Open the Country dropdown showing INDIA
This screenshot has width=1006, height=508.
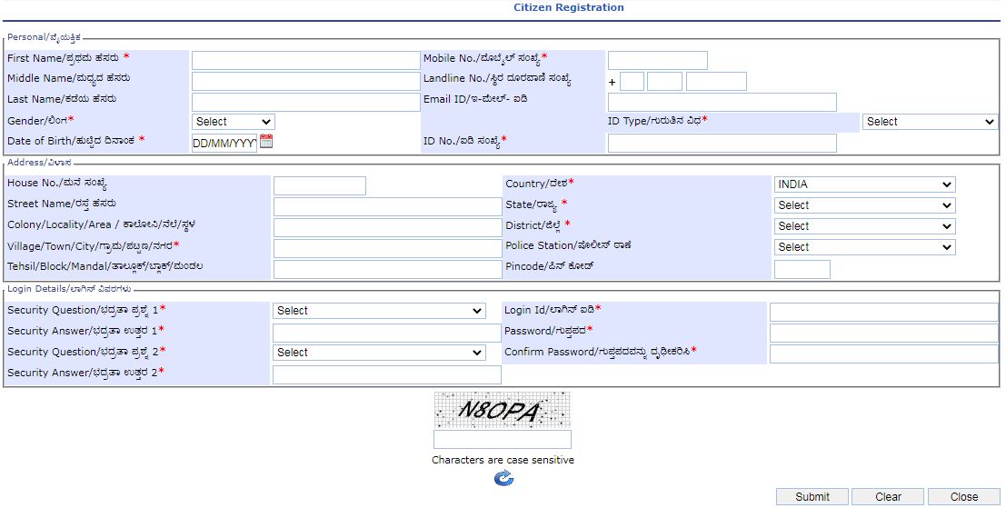[x=865, y=184]
